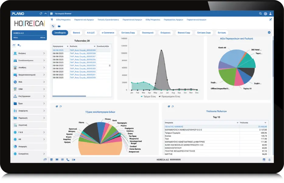Open document ΠΑΡ_Άνευ Σειράς_00000284
284x183 pixels.
(83, 66)
